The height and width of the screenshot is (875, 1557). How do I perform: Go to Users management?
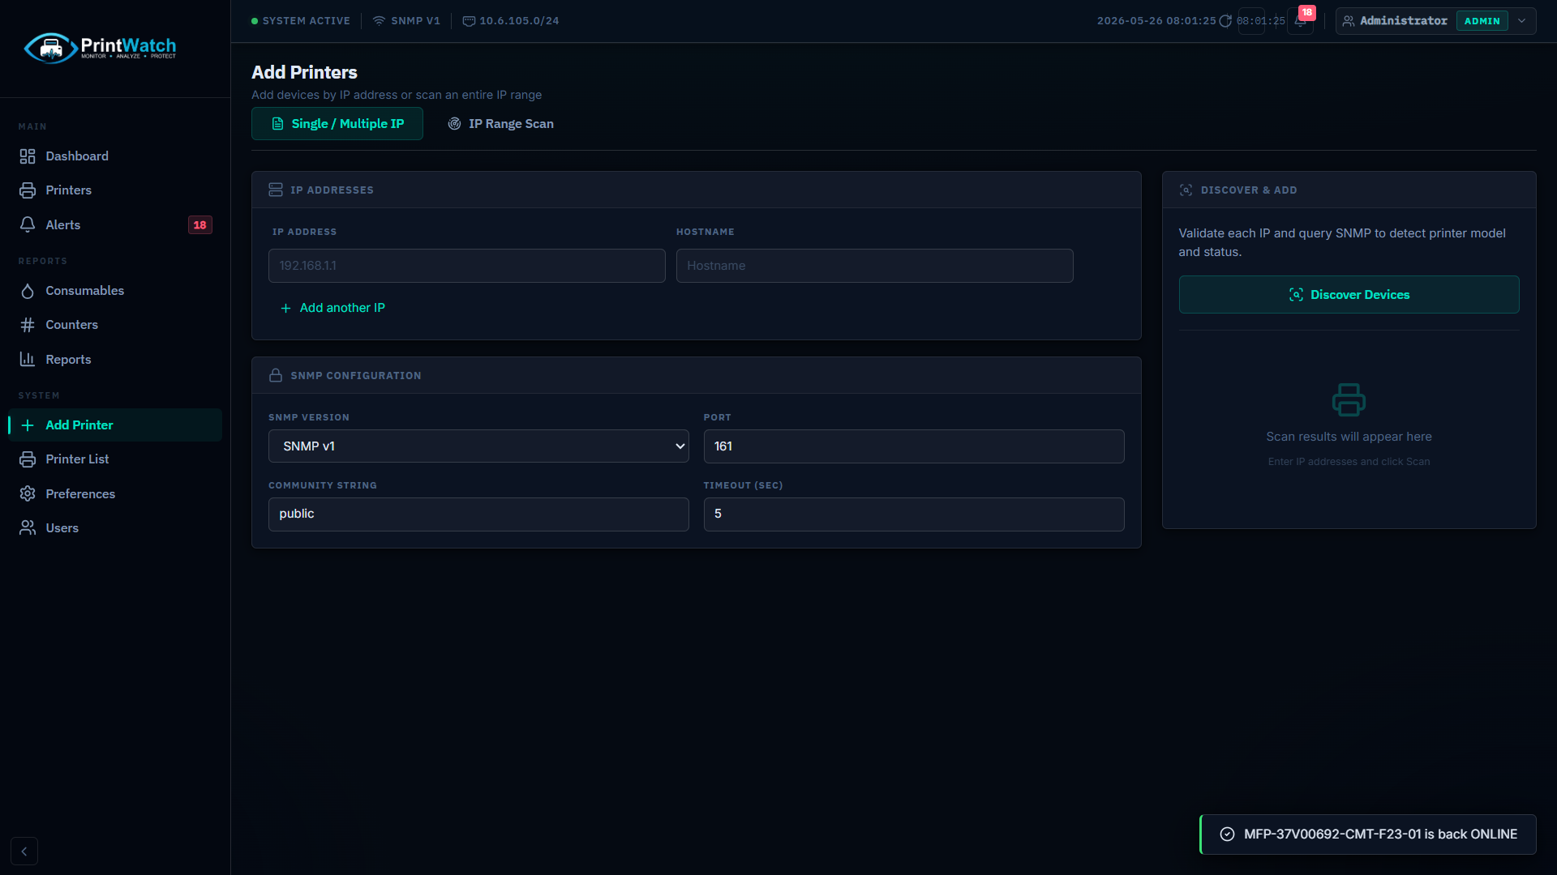pos(115,527)
